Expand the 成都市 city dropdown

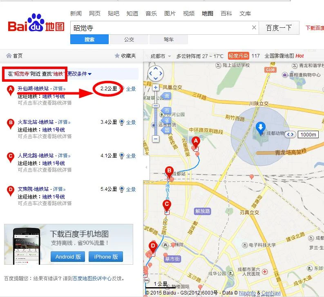(161, 56)
